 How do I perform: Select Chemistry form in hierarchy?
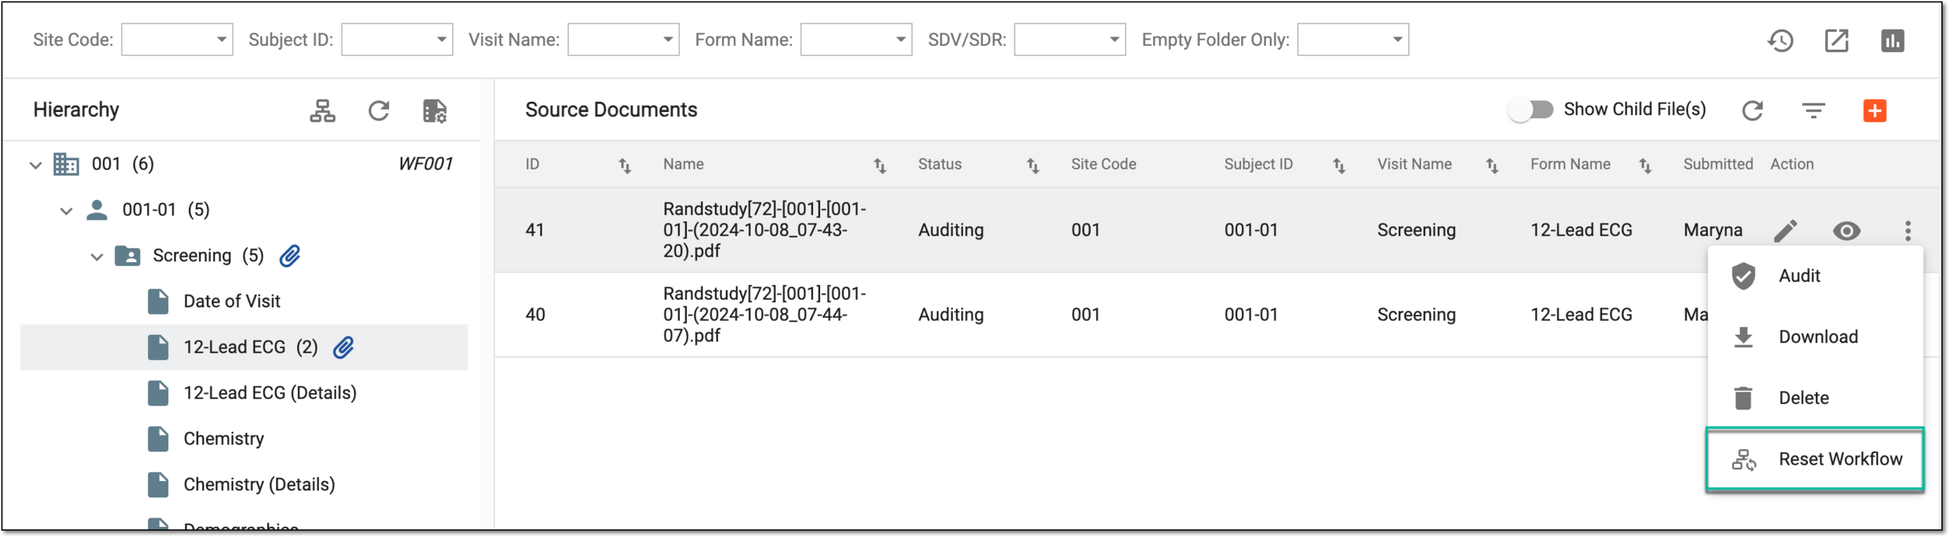click(x=224, y=439)
